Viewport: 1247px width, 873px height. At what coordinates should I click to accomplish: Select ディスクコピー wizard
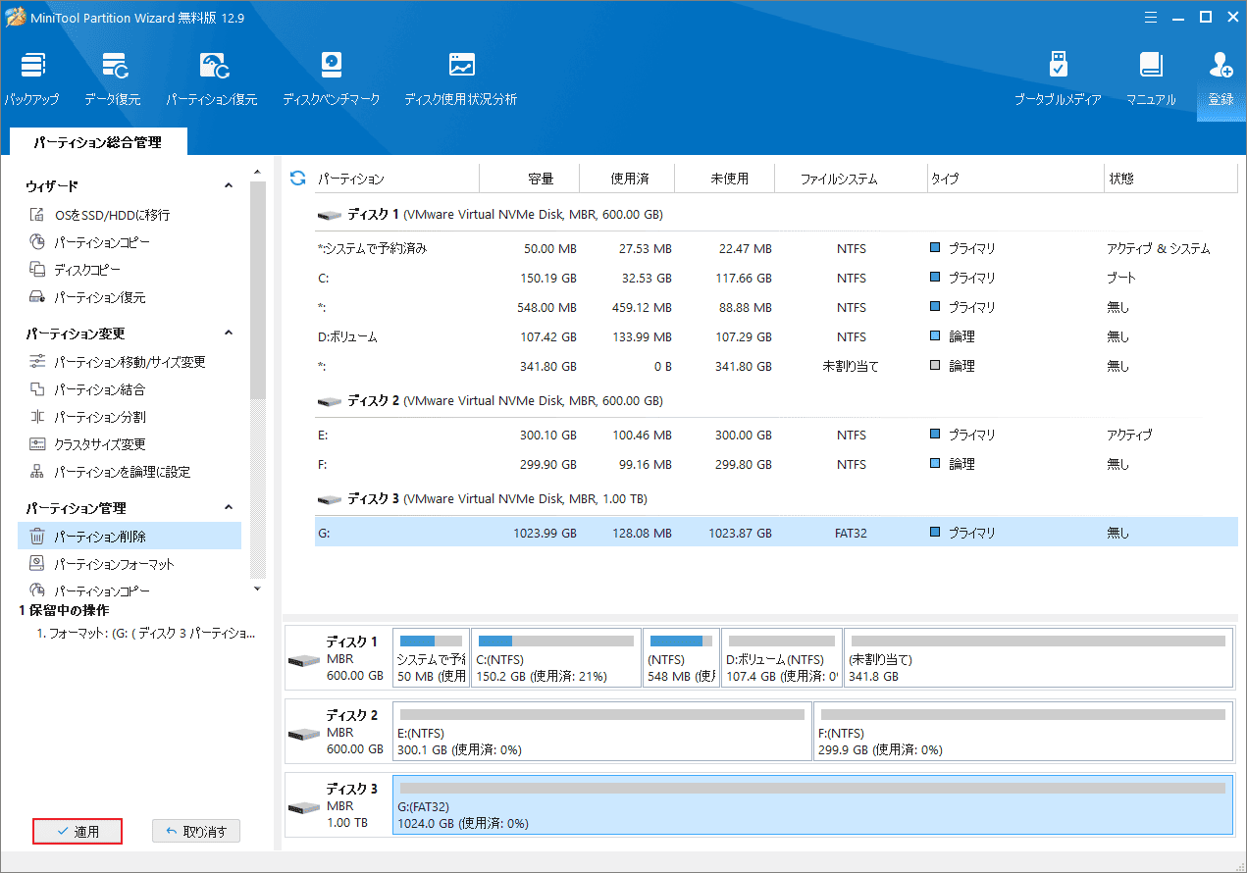76,270
